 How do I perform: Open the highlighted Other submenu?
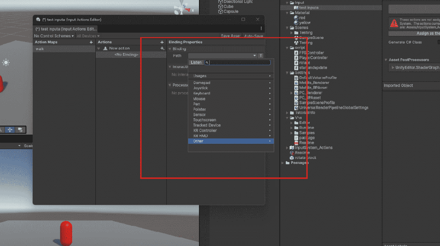231,141
